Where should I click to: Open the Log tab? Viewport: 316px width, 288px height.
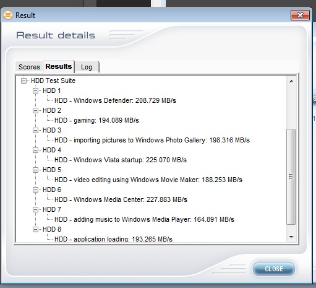point(87,67)
